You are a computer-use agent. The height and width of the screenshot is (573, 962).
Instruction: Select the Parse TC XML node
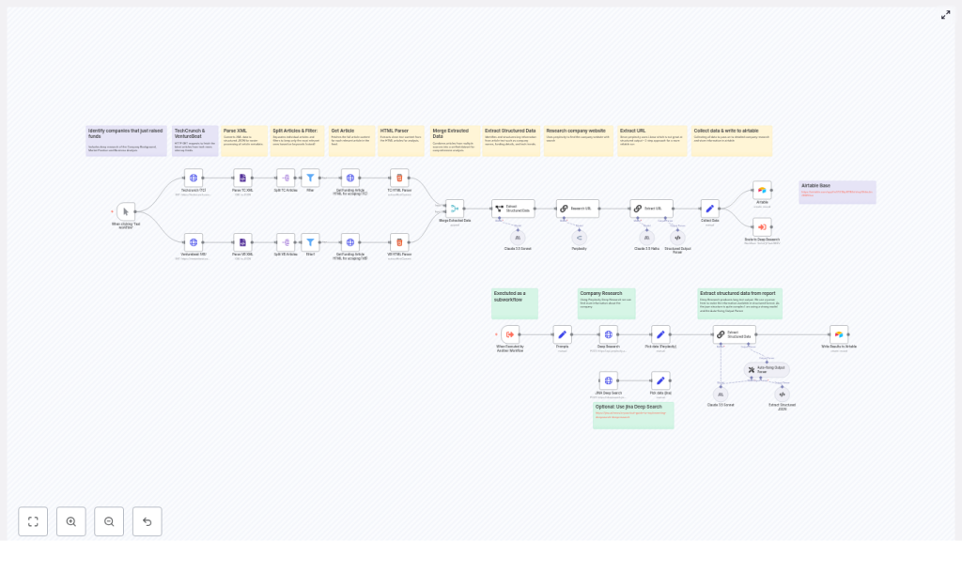[242, 178]
